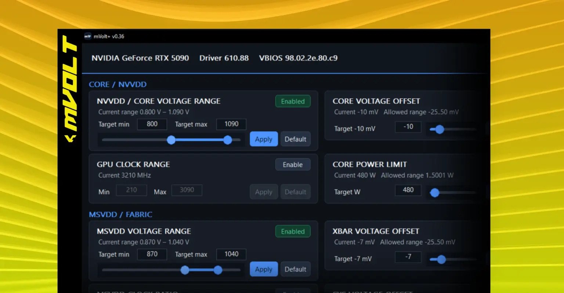Toggle the NVVDD Core Voltage Range Enabled button
The width and height of the screenshot is (564, 293).
[293, 101]
